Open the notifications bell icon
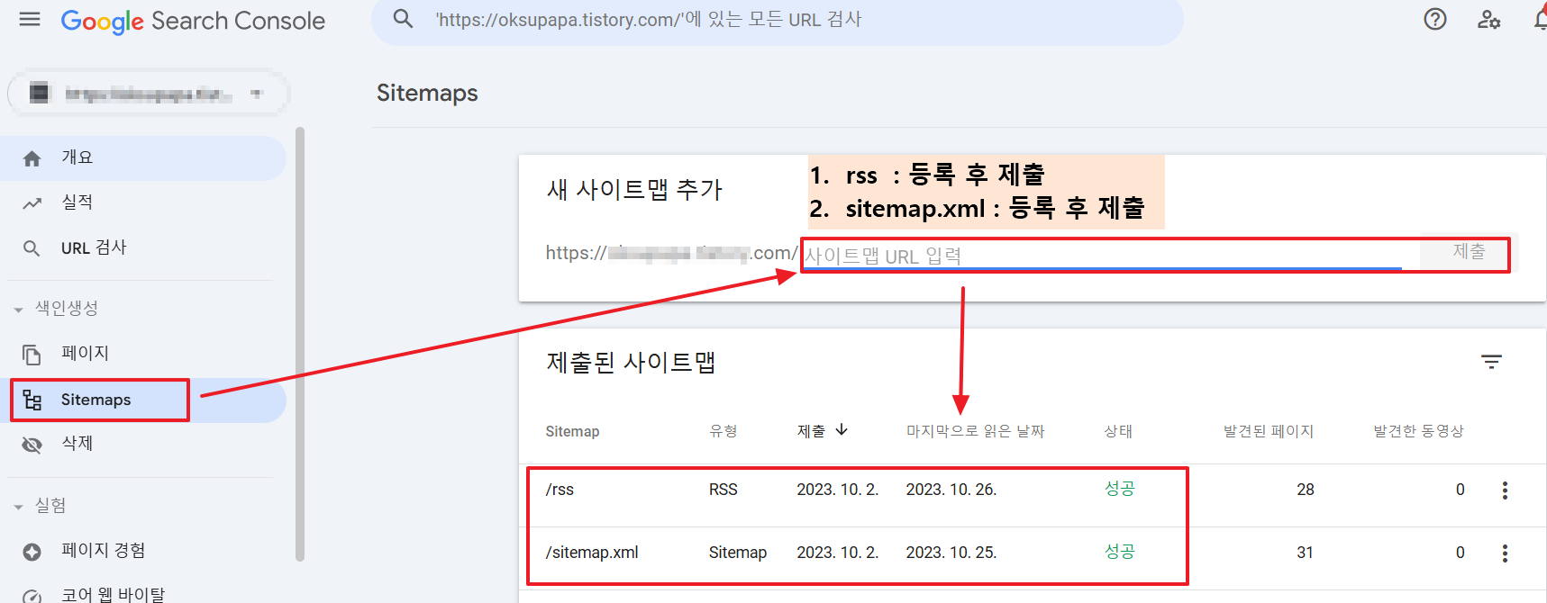1547x603 pixels. pyautogui.click(x=1540, y=19)
